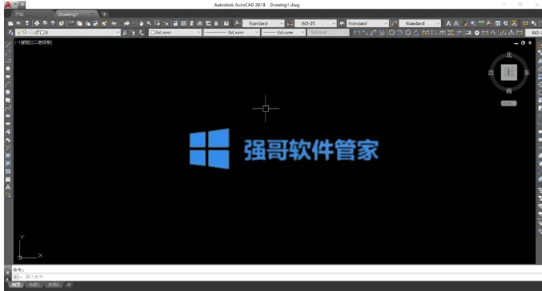Switch to the 布局2 layout tab
This screenshot has height=291, width=542.
(54, 285)
